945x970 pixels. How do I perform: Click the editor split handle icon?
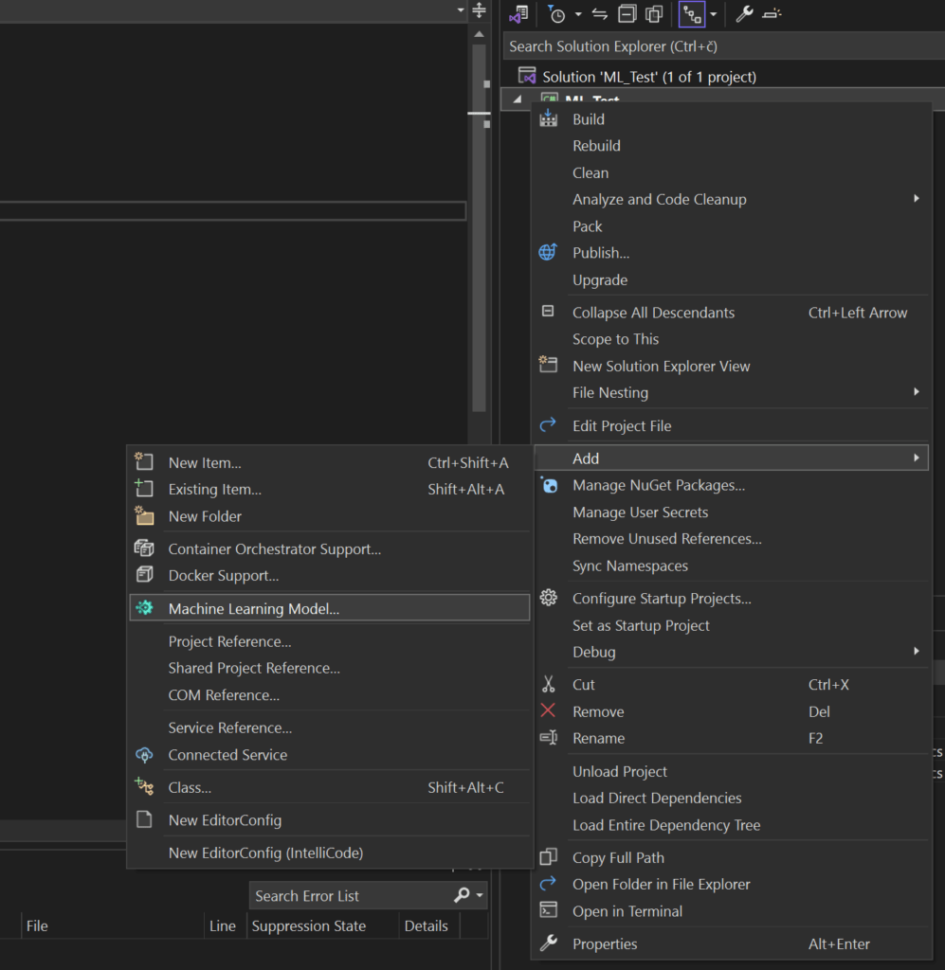click(479, 10)
